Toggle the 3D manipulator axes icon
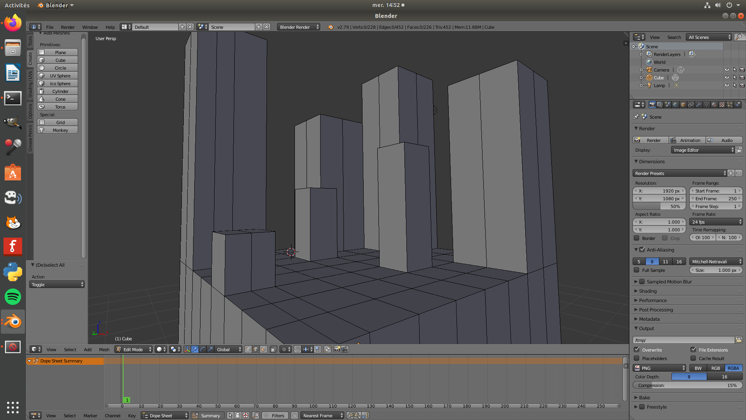 [187, 349]
